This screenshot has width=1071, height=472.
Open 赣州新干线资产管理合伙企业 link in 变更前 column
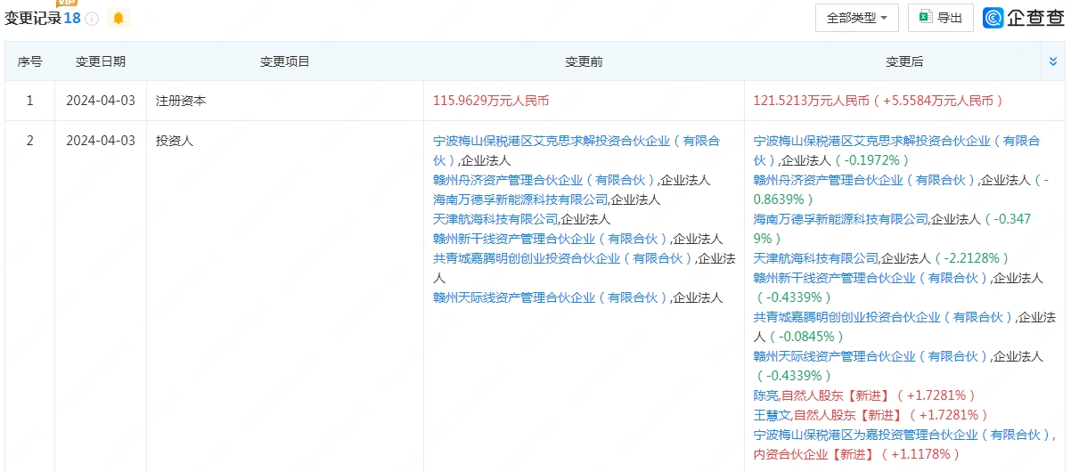point(551,239)
